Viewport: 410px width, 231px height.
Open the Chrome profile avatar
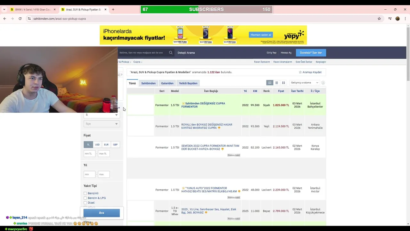click(x=398, y=19)
